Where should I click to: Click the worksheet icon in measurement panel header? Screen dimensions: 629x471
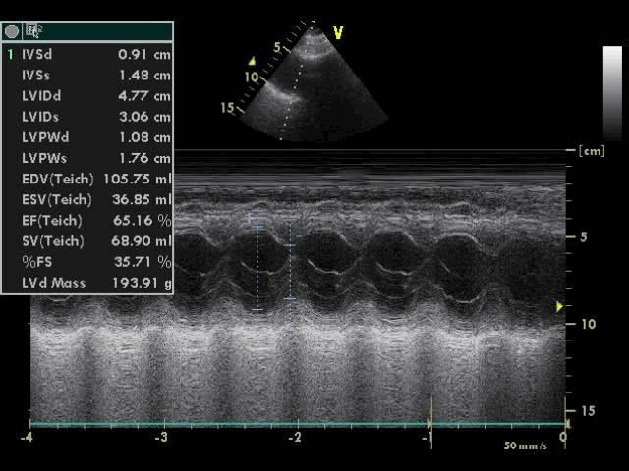pyautogui.click(x=34, y=31)
